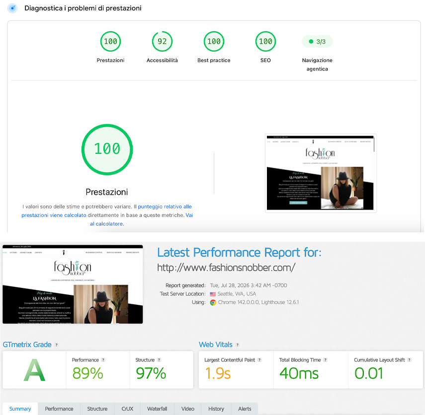The height and width of the screenshot is (415, 425).
Task: Click the 0.01 Cumulative Layout Shift value
Action: (x=369, y=373)
